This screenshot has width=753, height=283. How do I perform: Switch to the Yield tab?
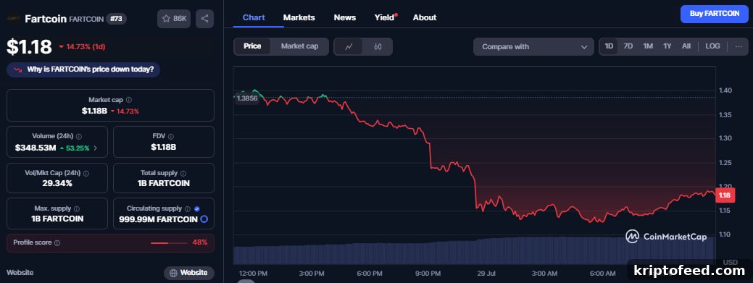[385, 18]
